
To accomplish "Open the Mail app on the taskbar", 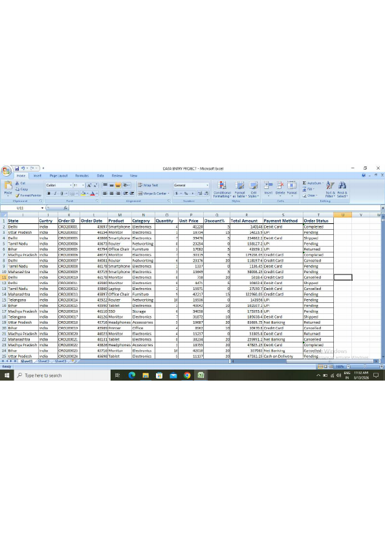I will point(173,375).
